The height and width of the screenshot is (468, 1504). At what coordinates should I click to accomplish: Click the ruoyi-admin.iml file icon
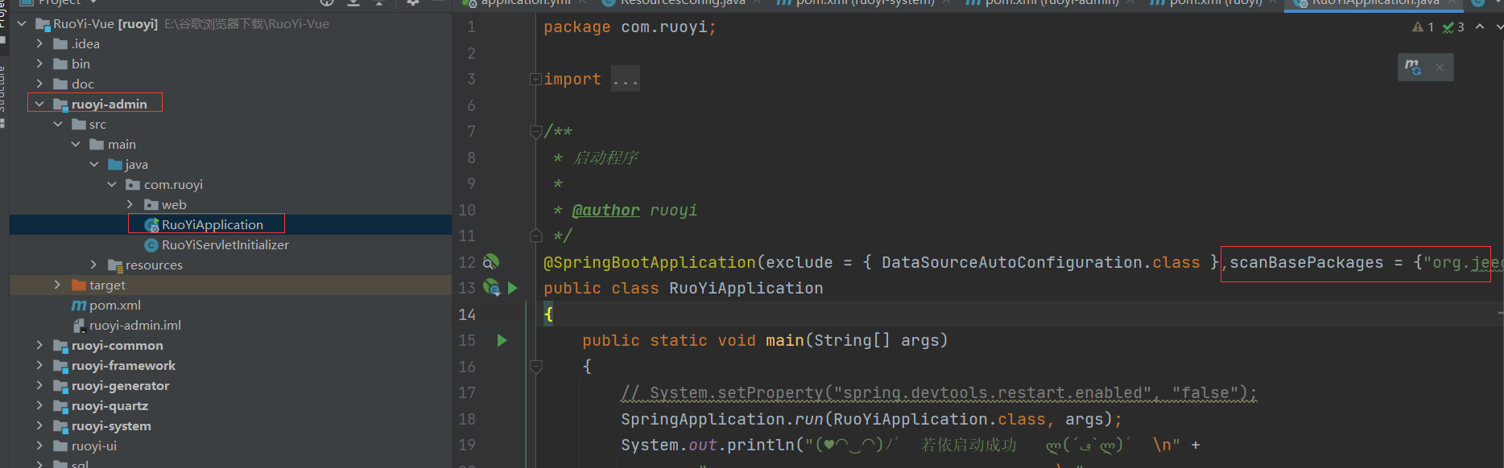[79, 326]
